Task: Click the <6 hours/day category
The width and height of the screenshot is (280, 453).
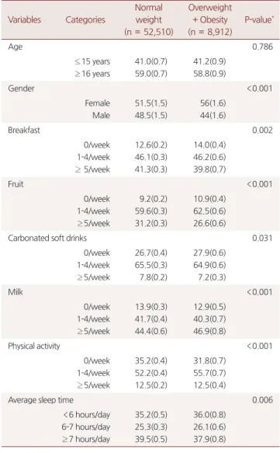Action: click(x=87, y=415)
